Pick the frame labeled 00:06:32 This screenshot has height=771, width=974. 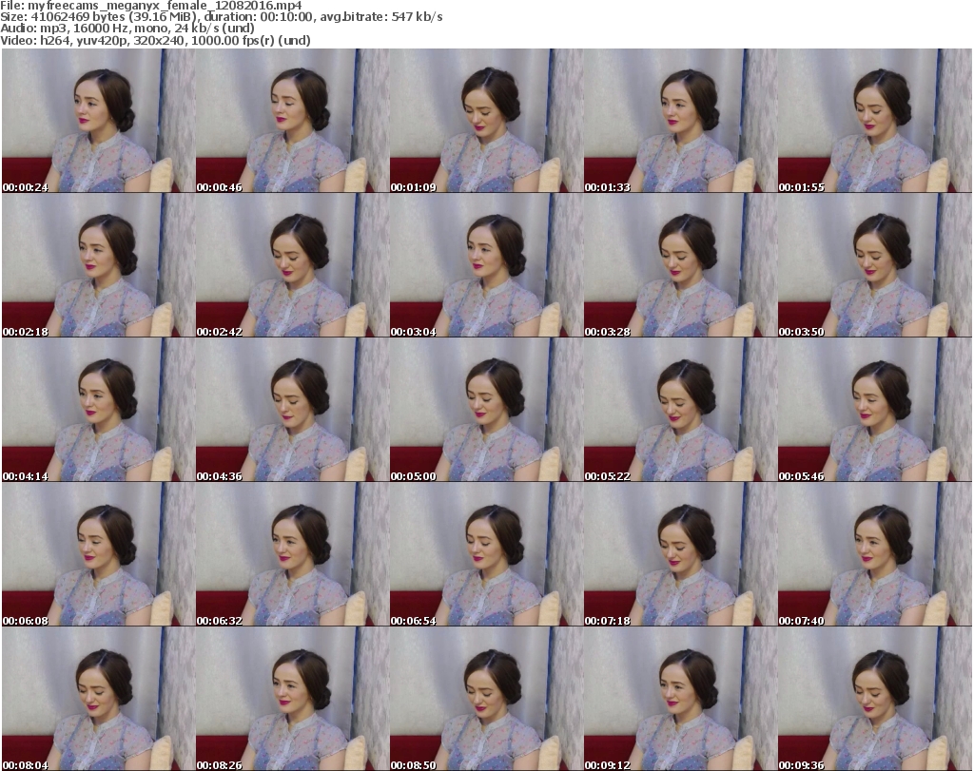pyautogui.click(x=293, y=554)
